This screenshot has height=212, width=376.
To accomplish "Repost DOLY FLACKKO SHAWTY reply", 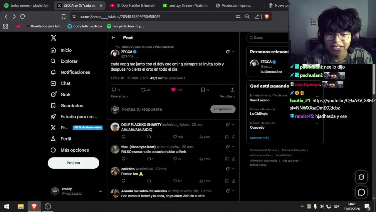I will pyautogui.click(x=149, y=137).
